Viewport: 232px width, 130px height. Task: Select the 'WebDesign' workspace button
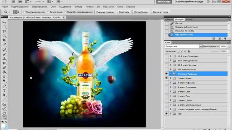164,1
